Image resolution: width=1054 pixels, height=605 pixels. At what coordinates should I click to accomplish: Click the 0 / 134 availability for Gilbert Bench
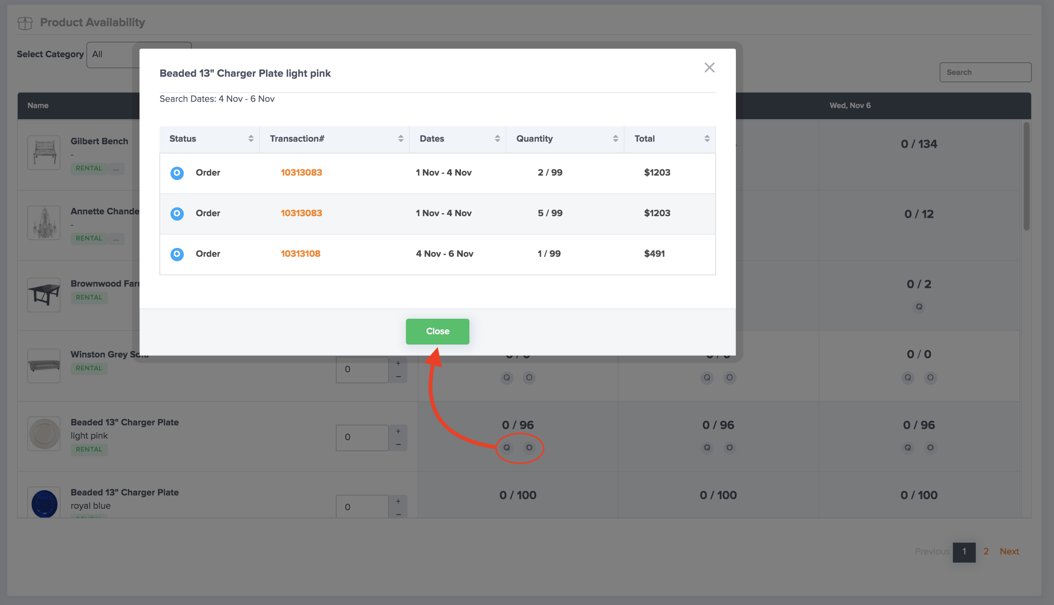point(919,144)
